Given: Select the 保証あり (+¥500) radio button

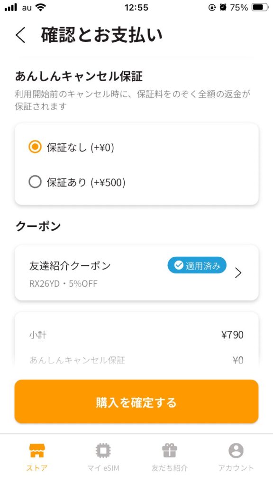Looking at the screenshot, I should pos(35,182).
